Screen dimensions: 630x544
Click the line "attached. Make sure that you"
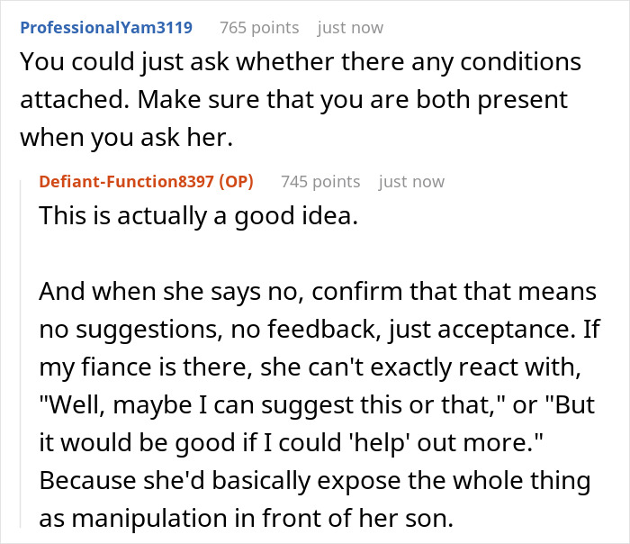(293, 100)
